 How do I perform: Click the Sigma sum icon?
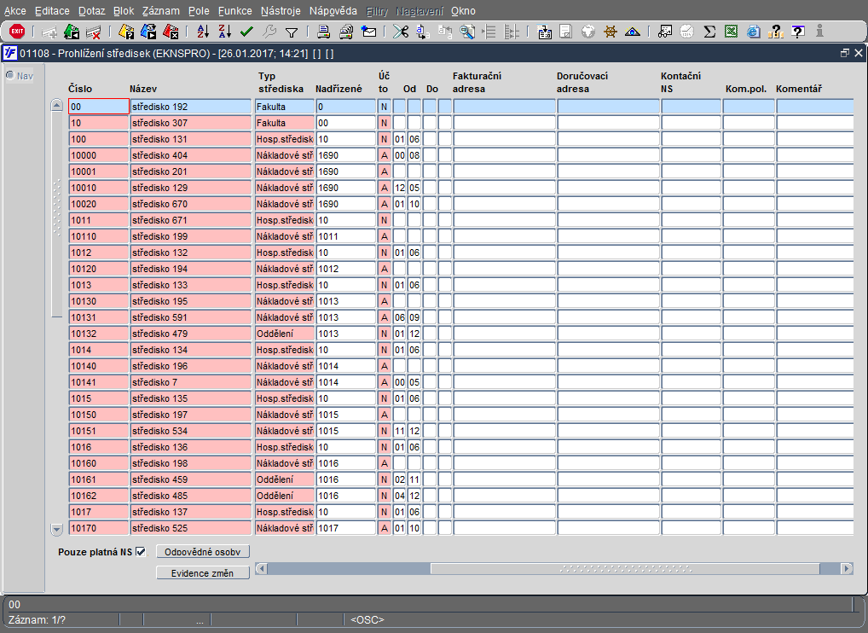click(709, 32)
